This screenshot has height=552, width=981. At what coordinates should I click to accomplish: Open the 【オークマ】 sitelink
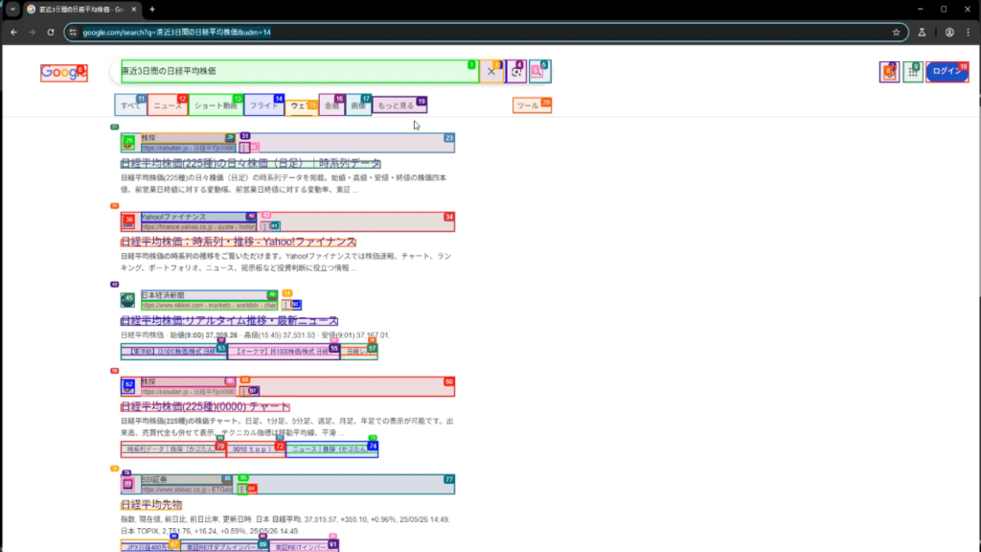coord(284,352)
